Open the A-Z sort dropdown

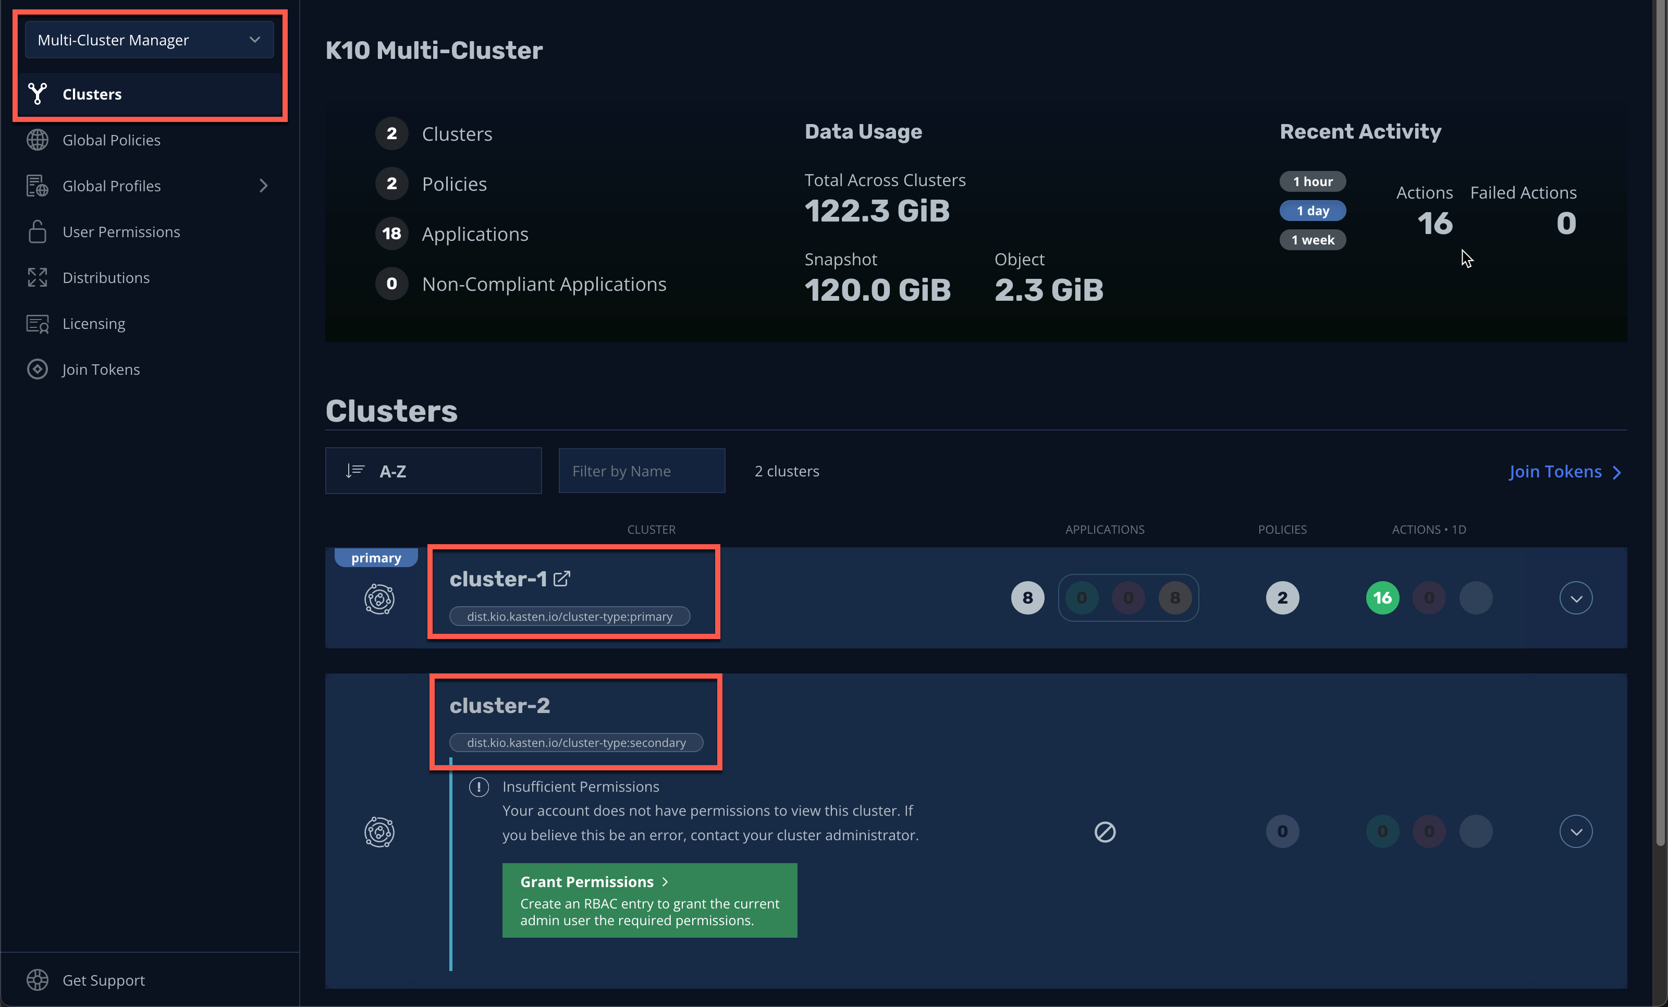click(x=433, y=471)
